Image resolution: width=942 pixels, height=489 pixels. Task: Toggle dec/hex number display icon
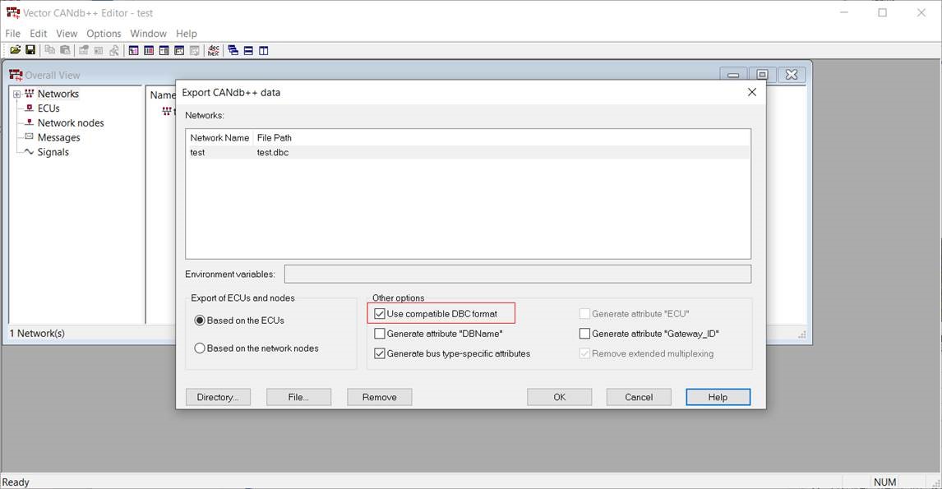[213, 50]
